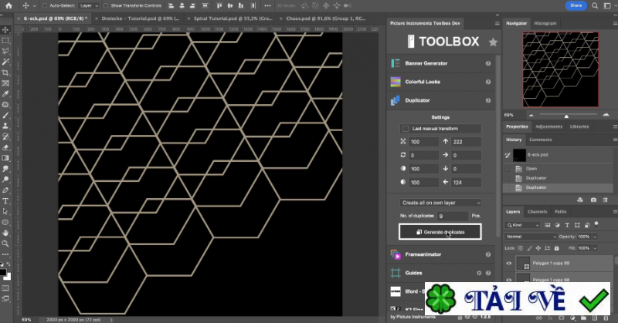Toggle the Auto-Select checkbox

43,5
